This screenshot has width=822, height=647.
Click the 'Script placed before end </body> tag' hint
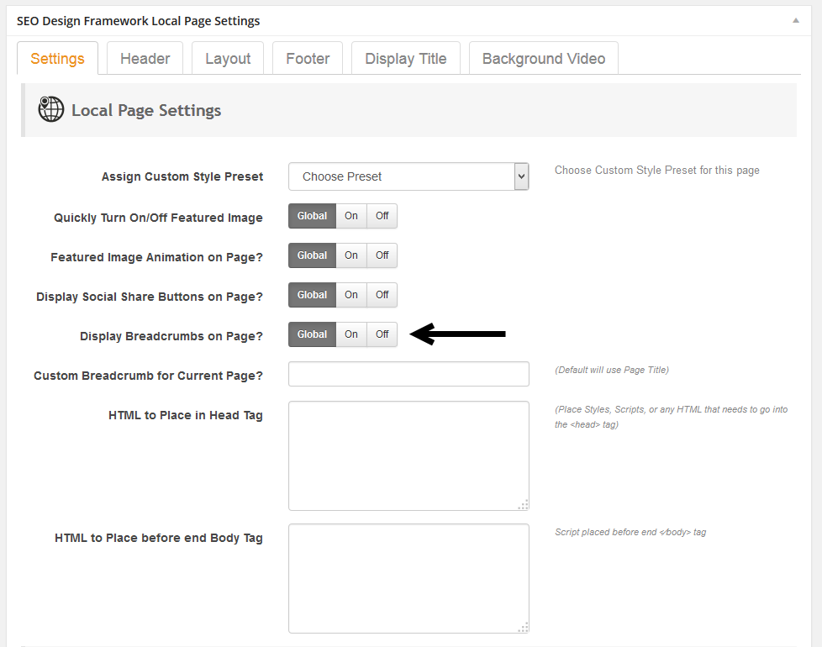pyautogui.click(x=630, y=532)
